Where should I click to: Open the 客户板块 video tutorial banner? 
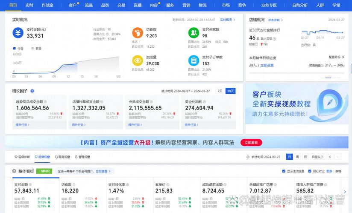297,104
